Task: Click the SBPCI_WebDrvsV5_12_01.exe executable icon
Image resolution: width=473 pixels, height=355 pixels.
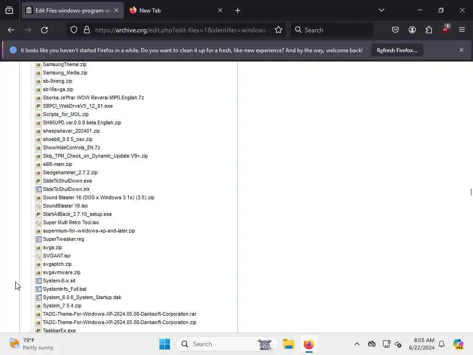Action: coord(38,106)
